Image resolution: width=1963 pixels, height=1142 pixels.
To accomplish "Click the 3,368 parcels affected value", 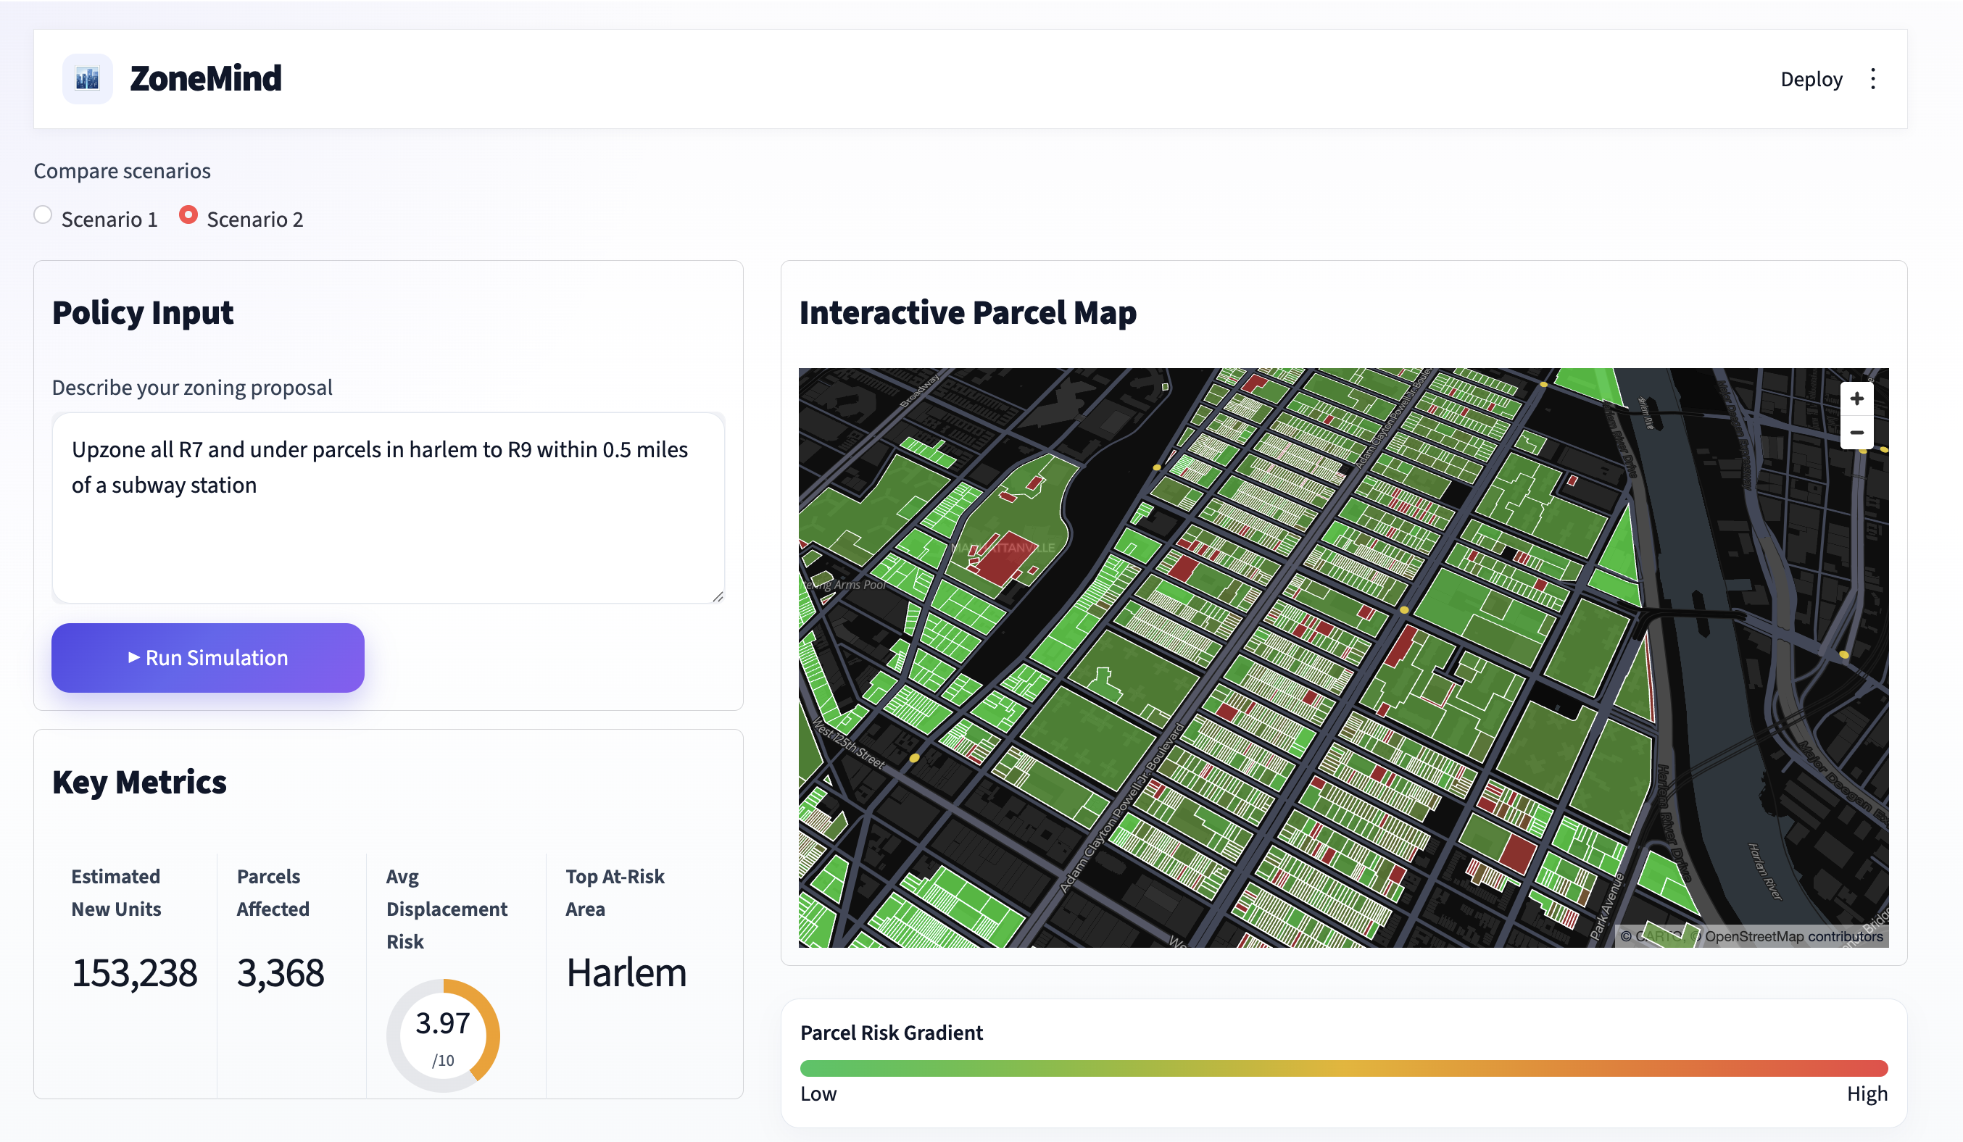I will point(281,973).
